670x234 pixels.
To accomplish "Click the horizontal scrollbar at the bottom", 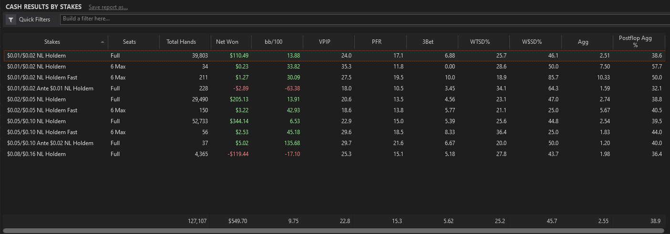I will (x=333, y=231).
